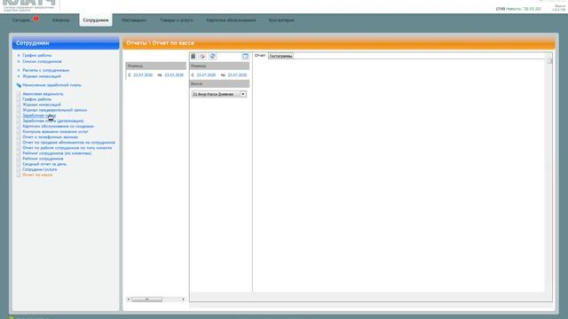
Task: Click the horizontal scrollbar left arrow
Action: (128, 300)
